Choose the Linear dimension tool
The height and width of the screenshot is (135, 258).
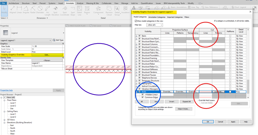coord(19,10)
